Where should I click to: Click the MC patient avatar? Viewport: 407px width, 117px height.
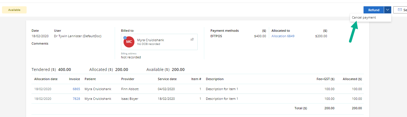pos(129,42)
